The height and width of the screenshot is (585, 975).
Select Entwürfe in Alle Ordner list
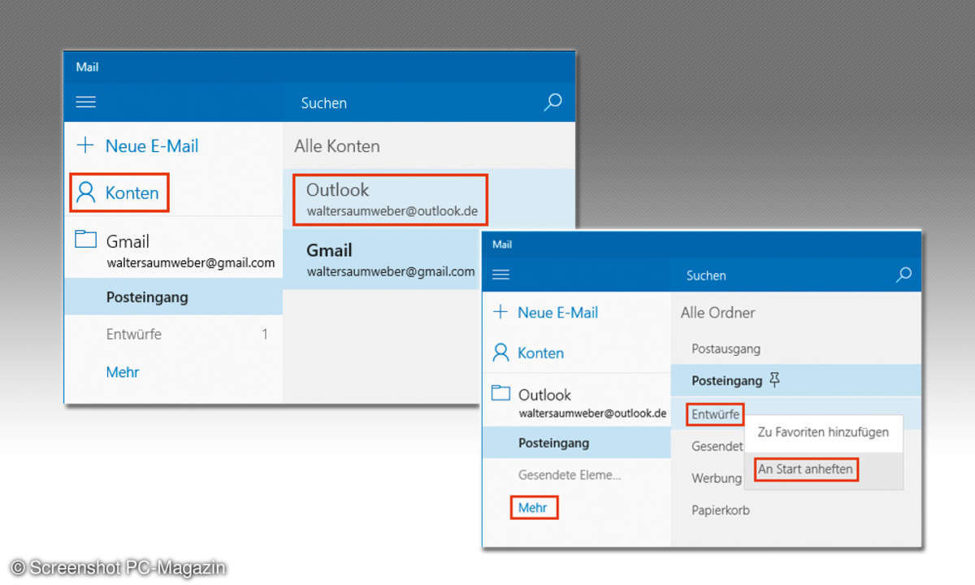click(715, 414)
